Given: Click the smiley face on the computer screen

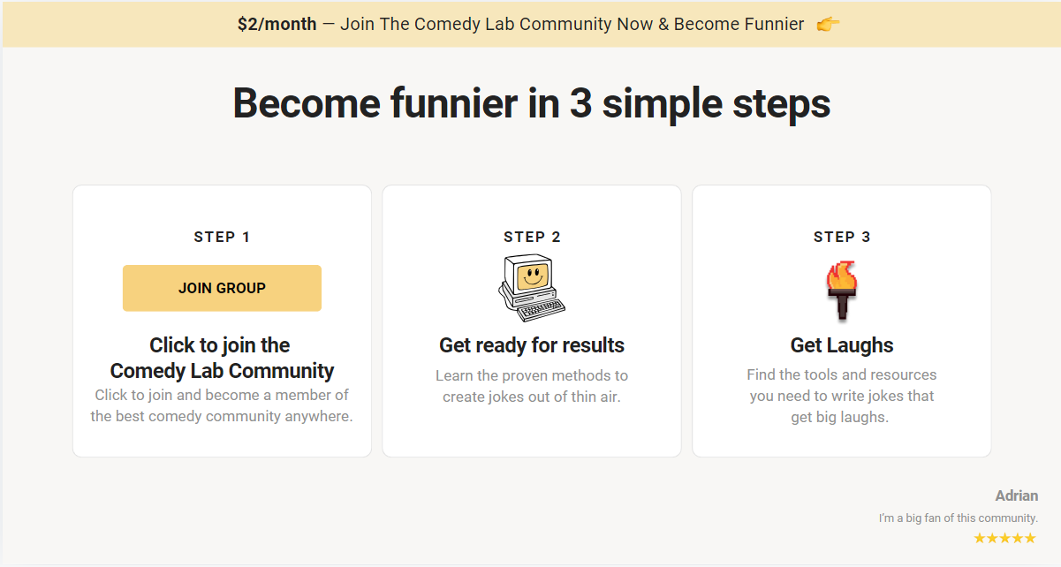Looking at the screenshot, I should (531, 278).
